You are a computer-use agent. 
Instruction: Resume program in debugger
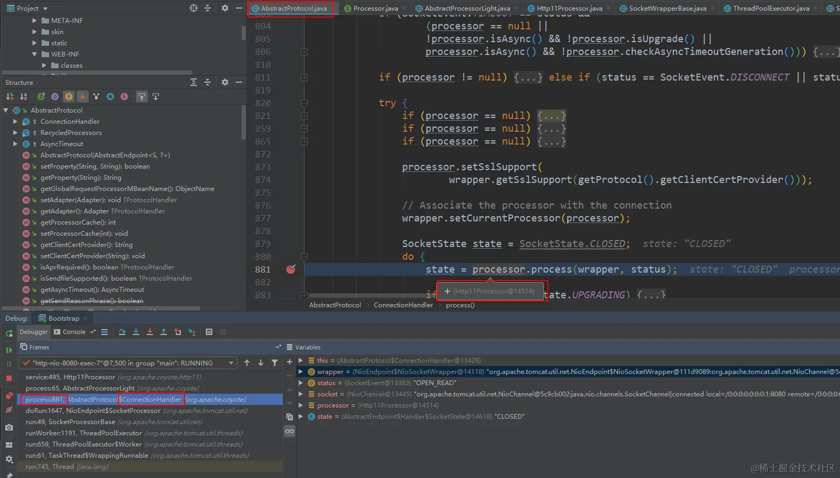tap(9, 350)
